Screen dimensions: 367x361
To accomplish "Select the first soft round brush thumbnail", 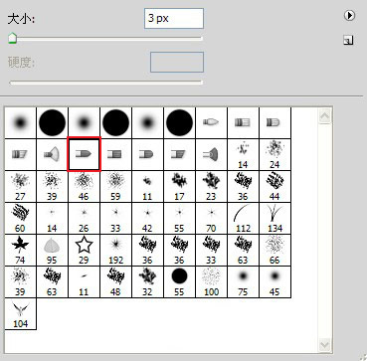I will [20, 123].
